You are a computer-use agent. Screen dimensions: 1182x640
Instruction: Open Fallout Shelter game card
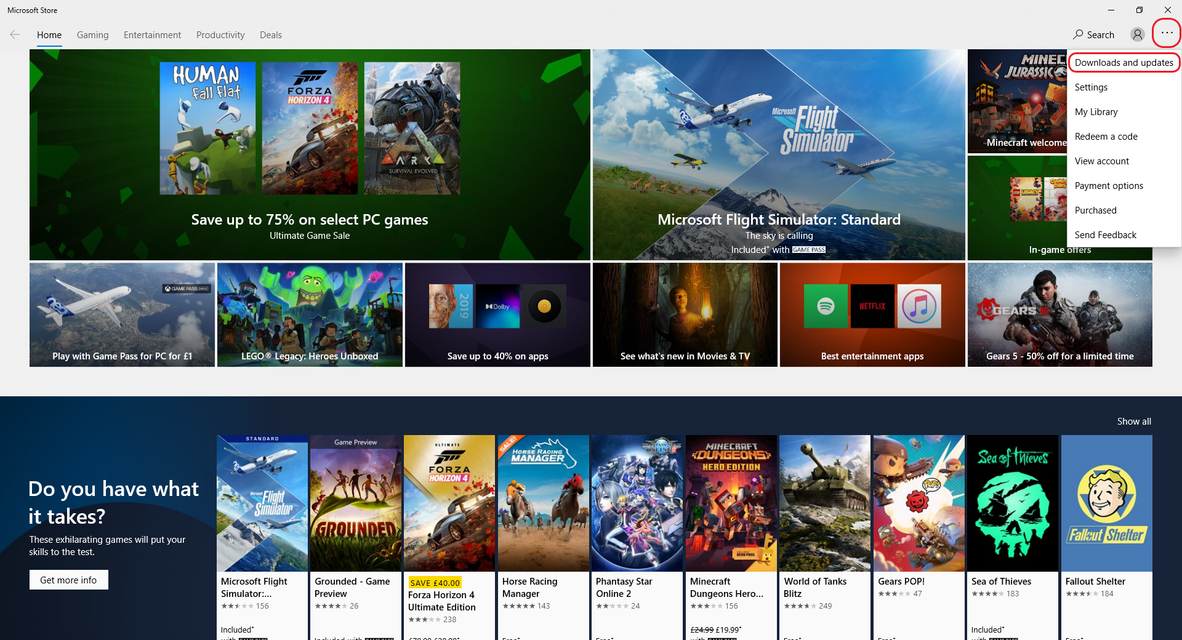(x=1107, y=537)
